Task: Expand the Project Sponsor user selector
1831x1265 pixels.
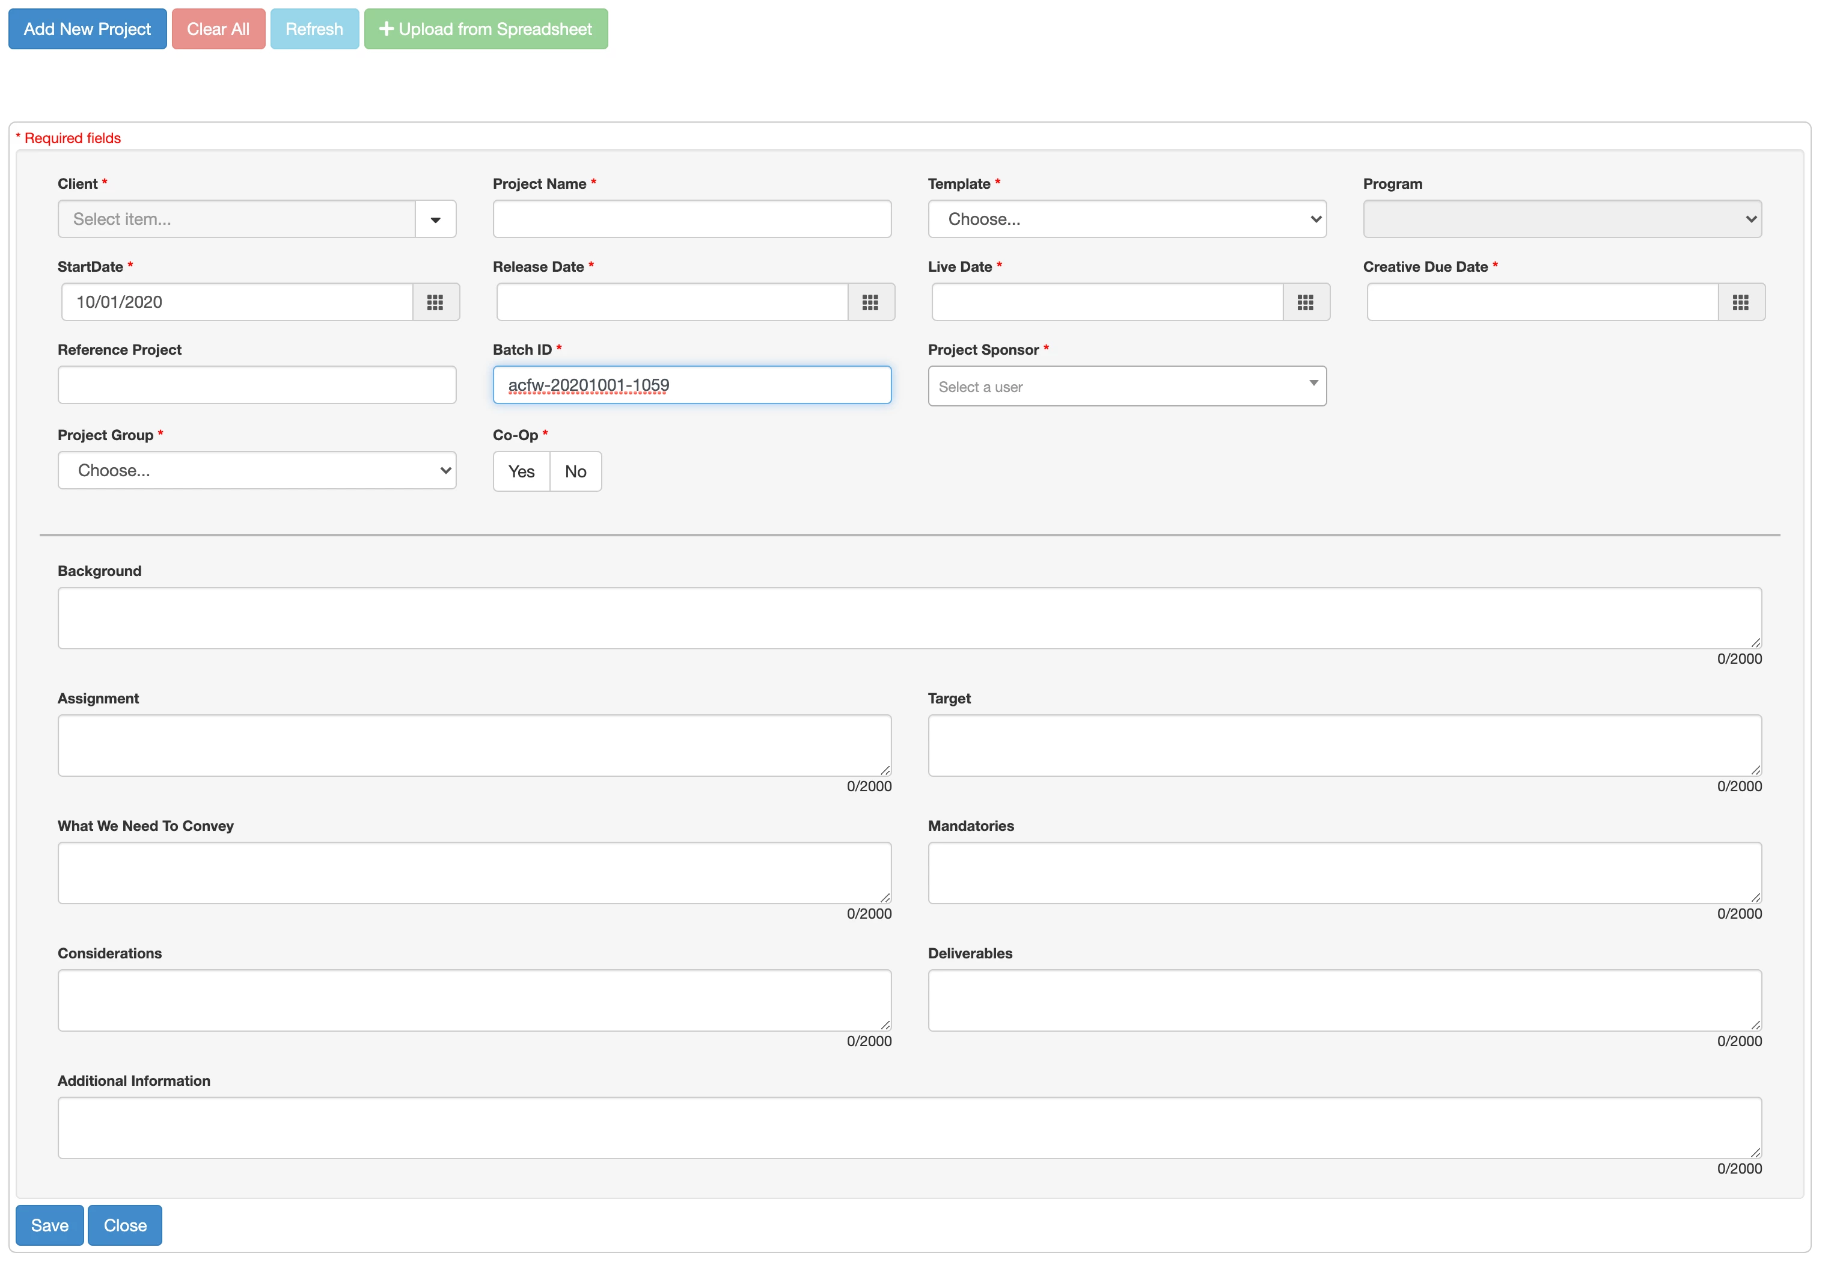Action: [x=1126, y=387]
